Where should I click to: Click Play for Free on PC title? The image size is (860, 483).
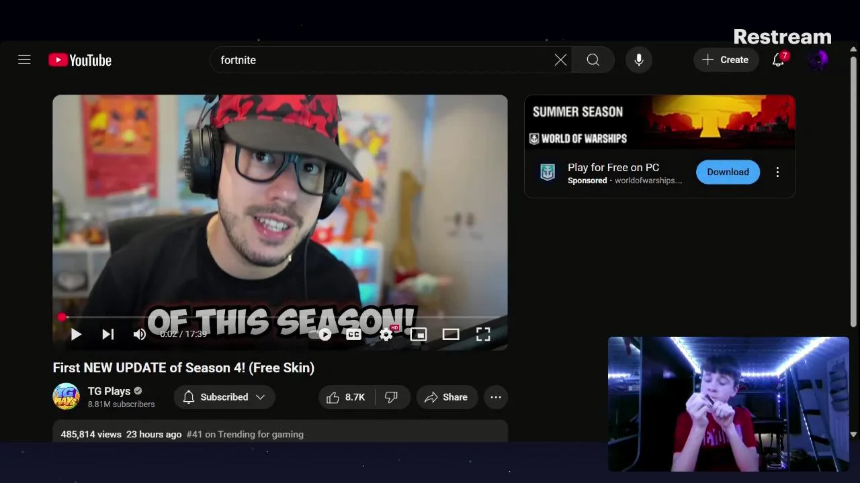click(613, 167)
